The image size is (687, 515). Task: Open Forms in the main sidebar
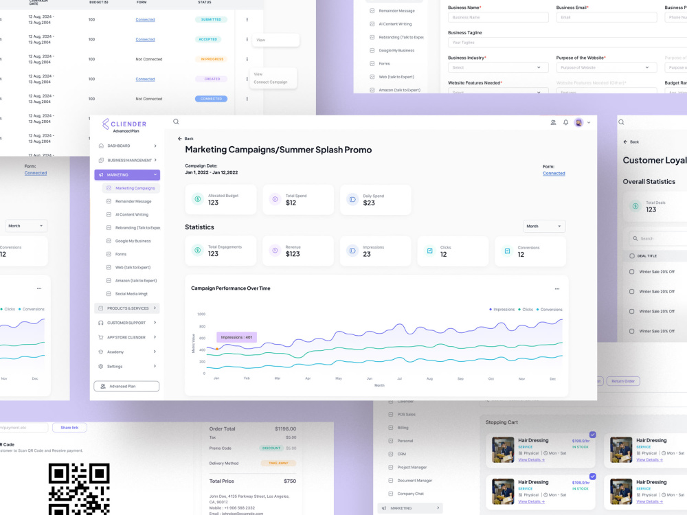121,254
